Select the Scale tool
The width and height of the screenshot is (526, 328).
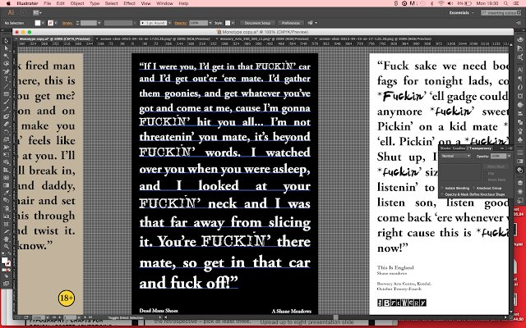(x=6, y=139)
